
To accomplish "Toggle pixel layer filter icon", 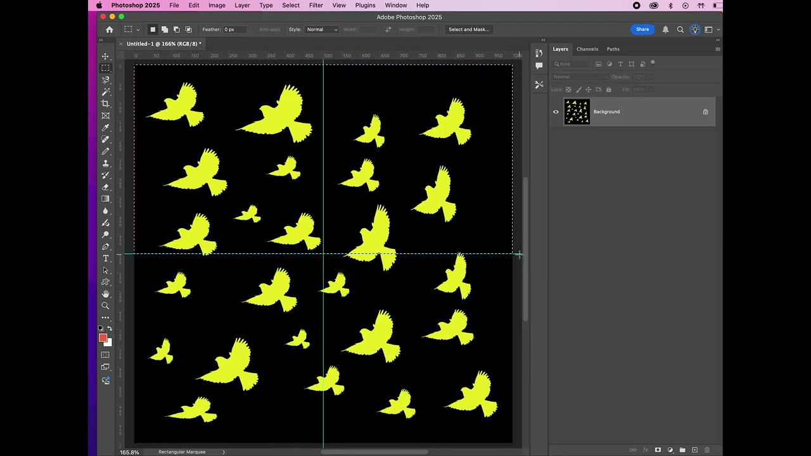I will [598, 64].
